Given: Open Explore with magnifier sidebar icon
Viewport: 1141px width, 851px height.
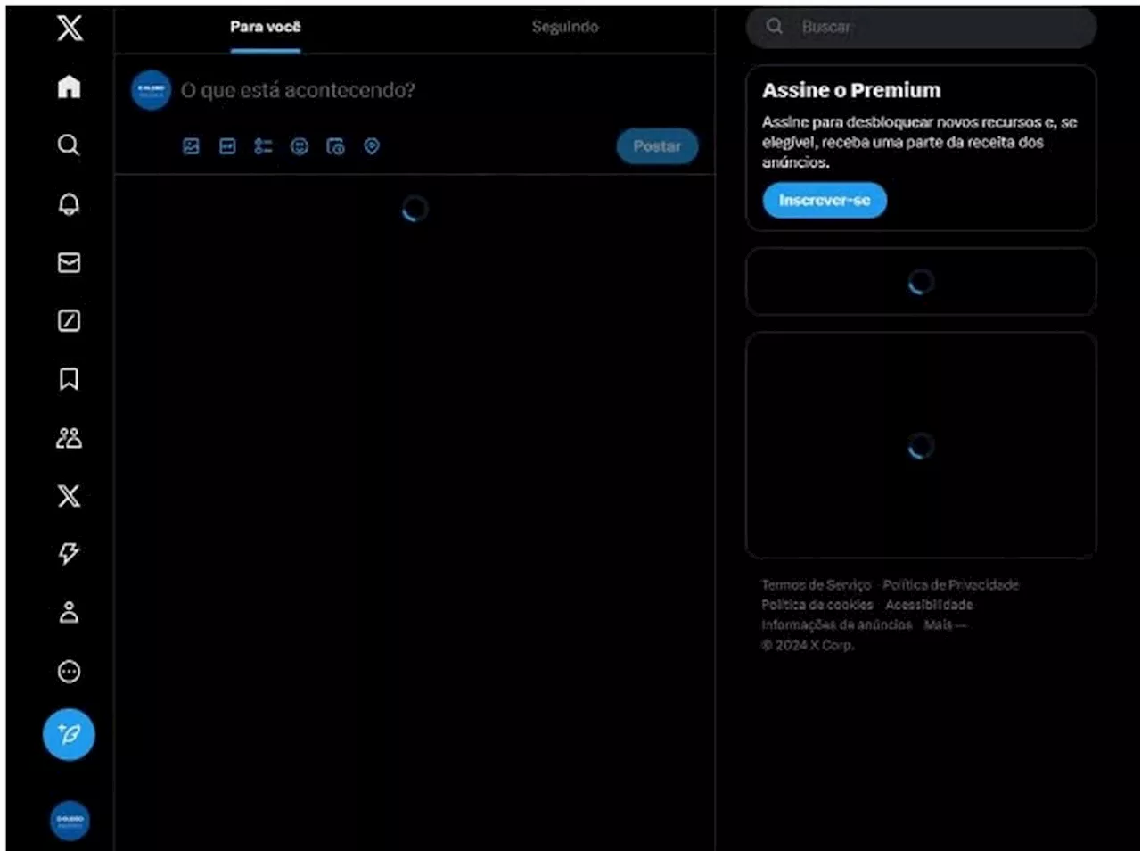Looking at the screenshot, I should (69, 145).
